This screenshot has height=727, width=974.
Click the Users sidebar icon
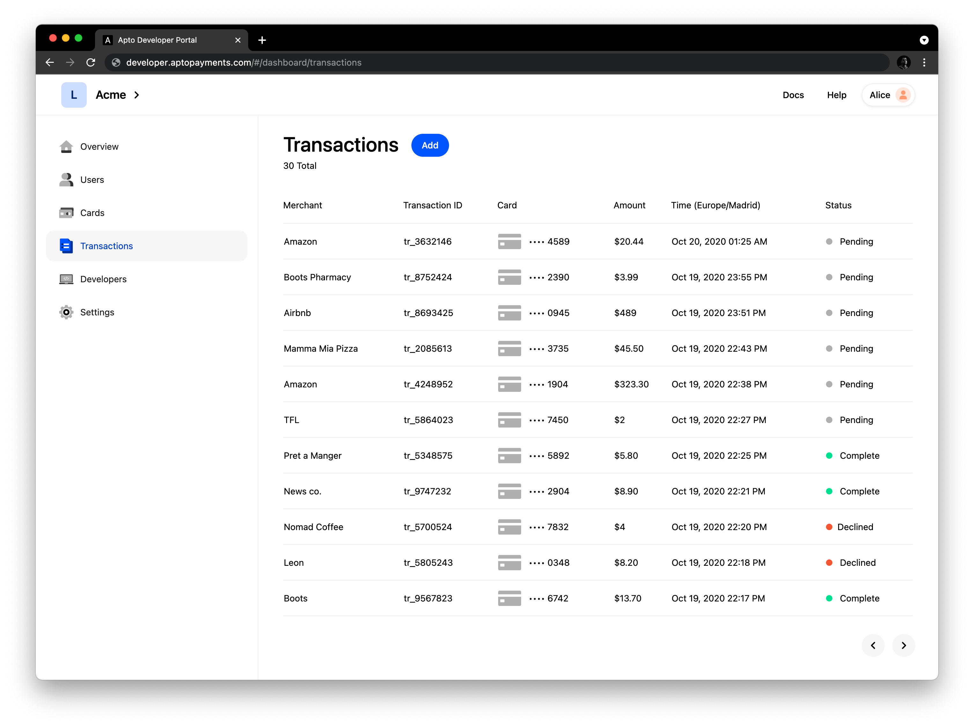[67, 179]
